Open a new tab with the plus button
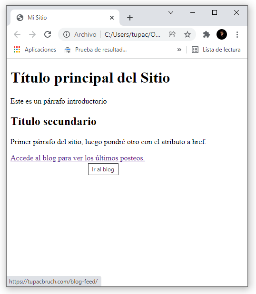The width and height of the screenshot is (256, 294). tap(130, 18)
